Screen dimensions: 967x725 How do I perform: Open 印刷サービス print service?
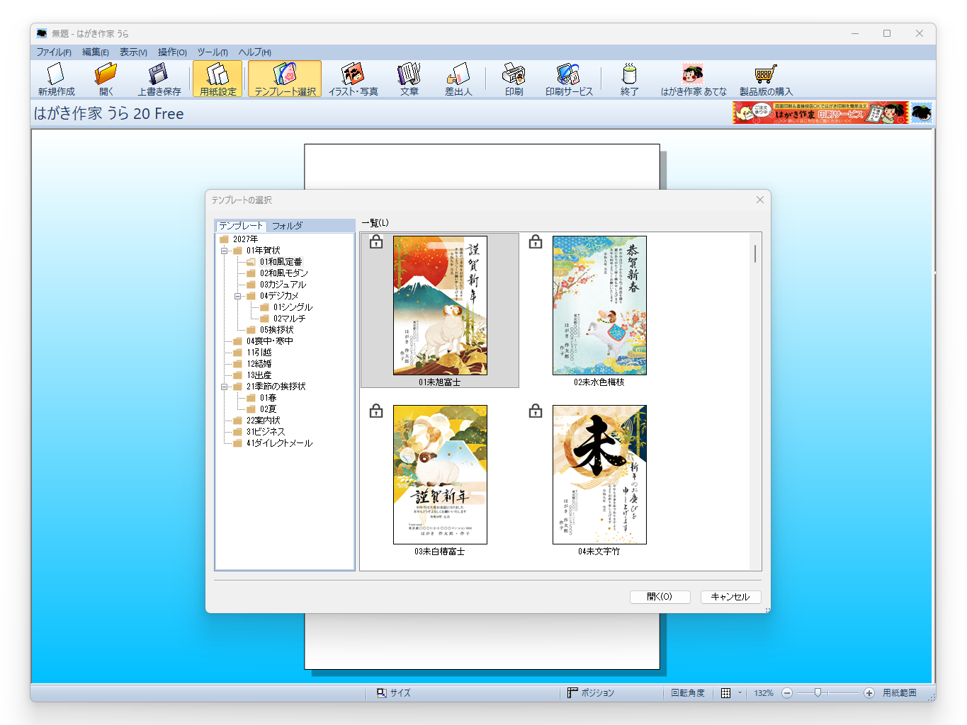tap(569, 79)
